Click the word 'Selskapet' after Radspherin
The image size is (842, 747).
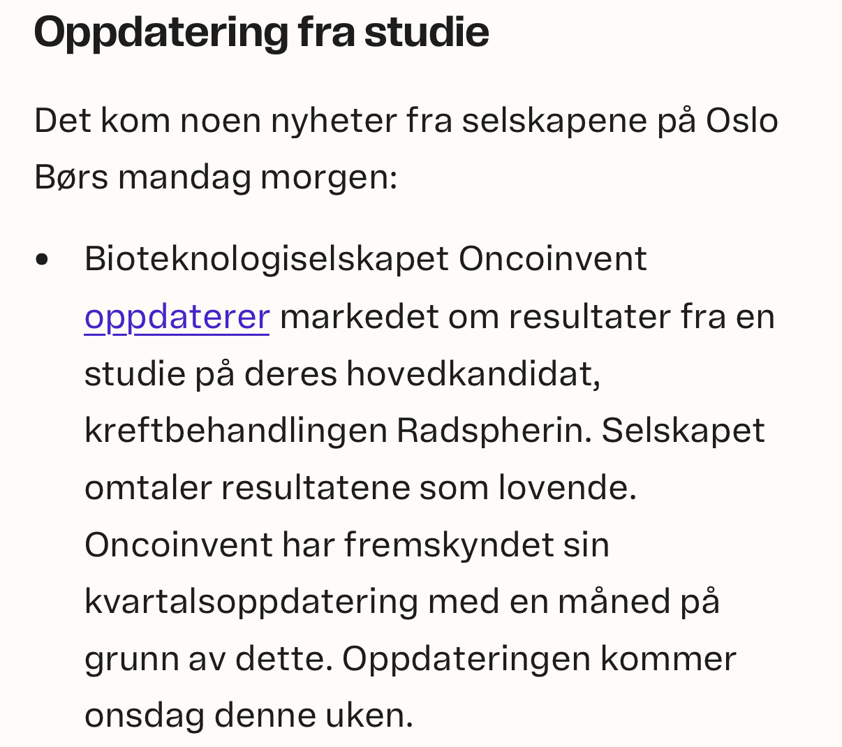tap(684, 431)
